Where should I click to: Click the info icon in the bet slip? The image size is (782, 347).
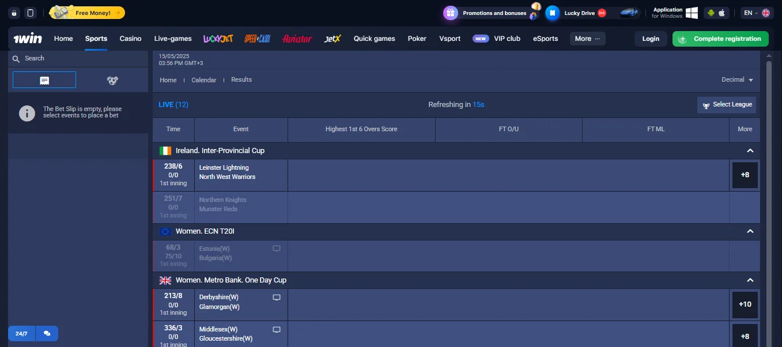[x=27, y=113]
